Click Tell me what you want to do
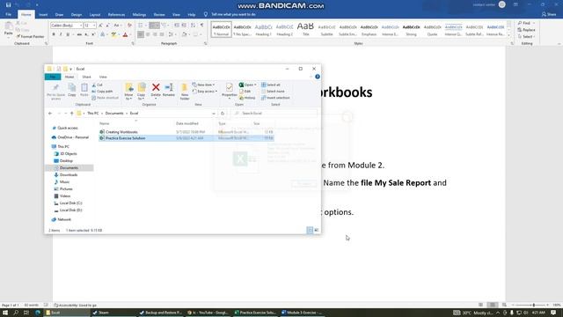 click(x=233, y=14)
